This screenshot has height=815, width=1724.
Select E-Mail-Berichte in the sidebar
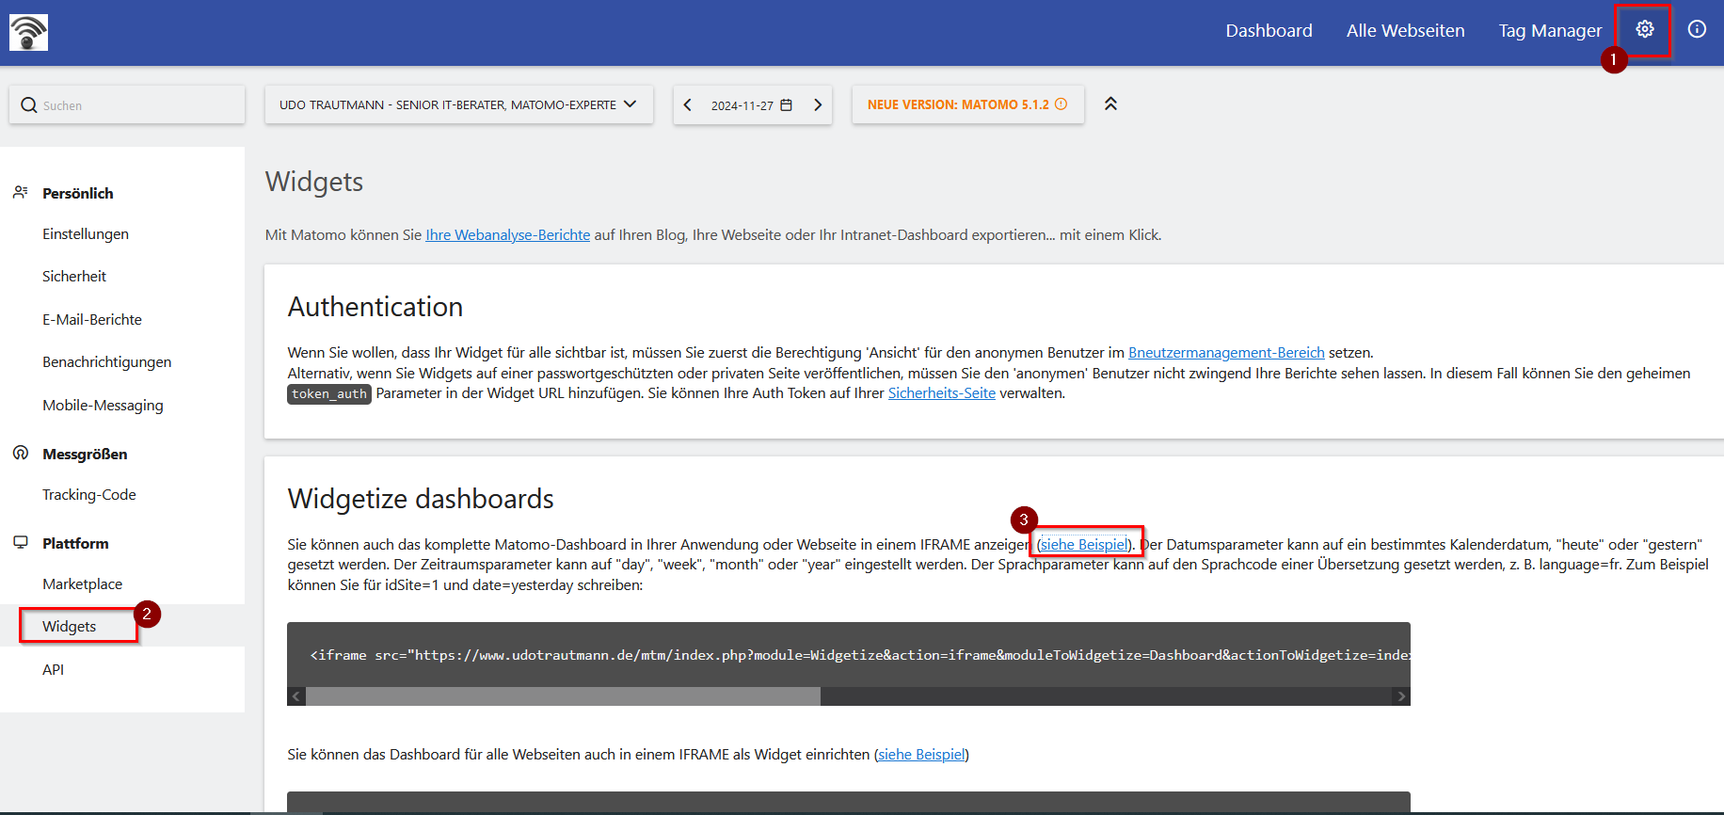pos(92,319)
